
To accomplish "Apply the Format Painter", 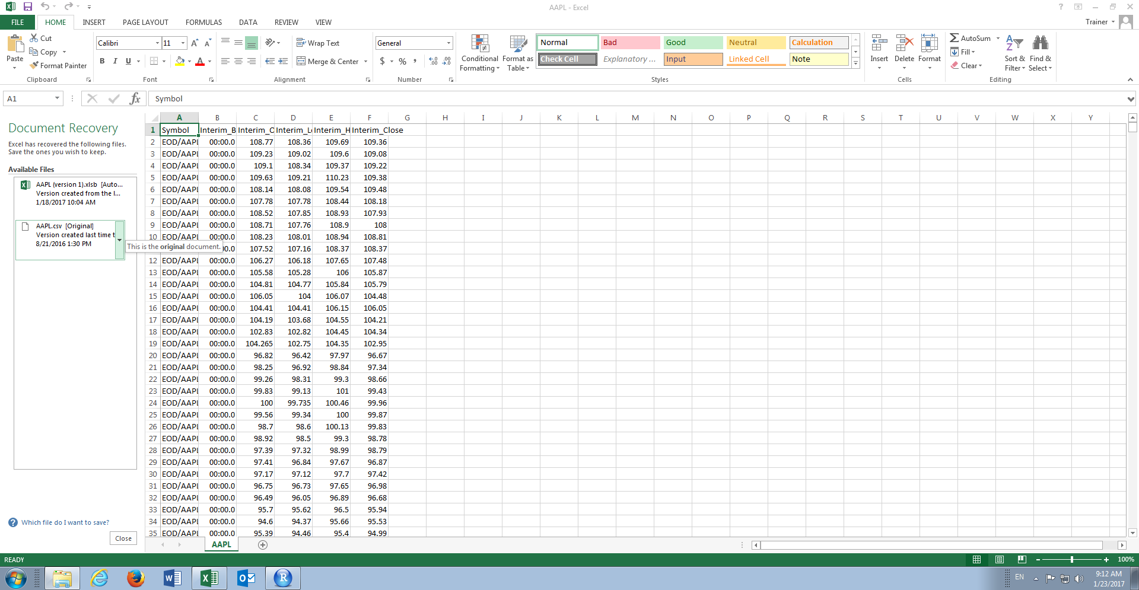I will [x=58, y=65].
